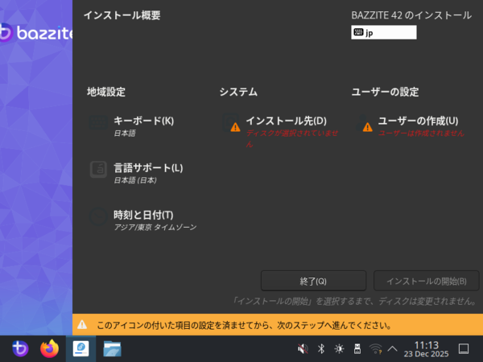483x362 pixels.
Task: Click the keyboard icon in the jp layout box
Action: click(358, 32)
